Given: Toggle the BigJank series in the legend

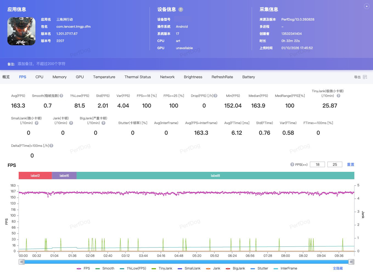Looking at the screenshot, I should coord(235,268).
